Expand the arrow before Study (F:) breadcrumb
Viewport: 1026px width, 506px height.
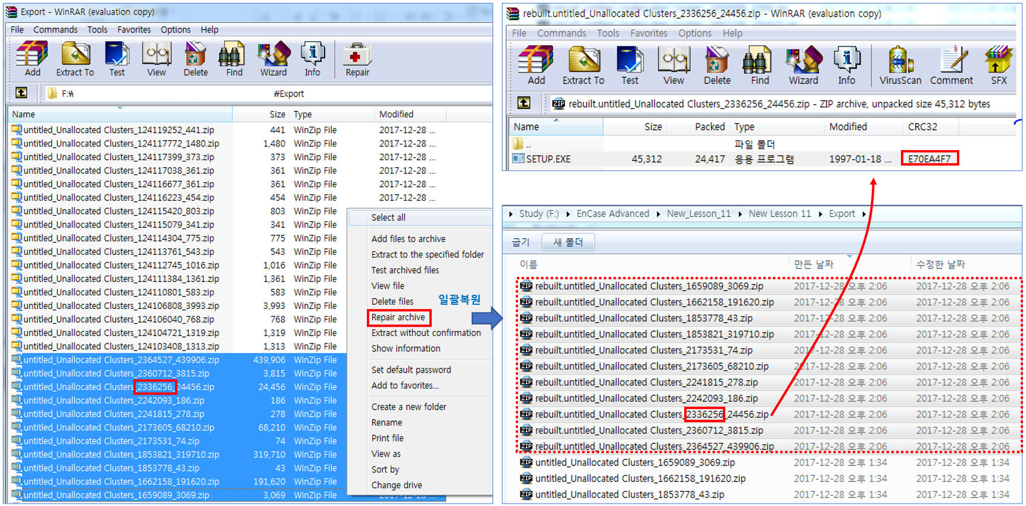[511, 214]
